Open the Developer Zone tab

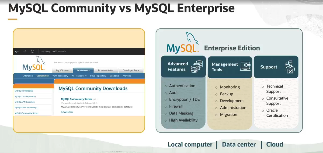pos(131,70)
